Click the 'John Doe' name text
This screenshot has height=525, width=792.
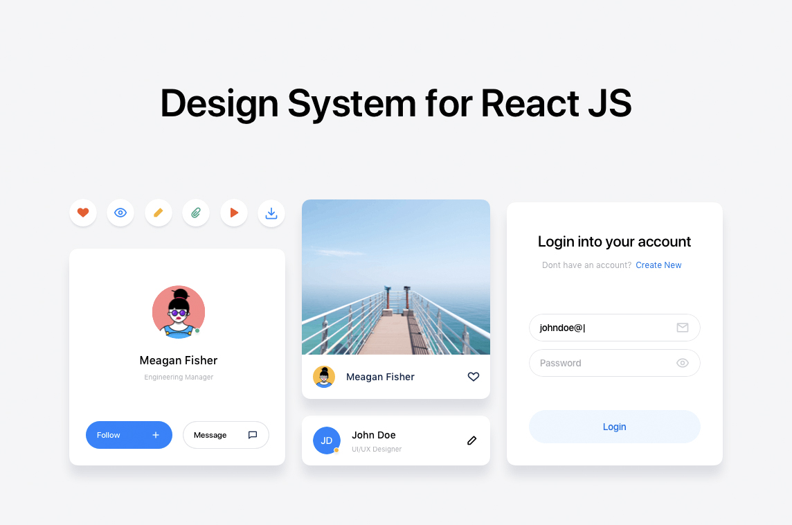374,435
